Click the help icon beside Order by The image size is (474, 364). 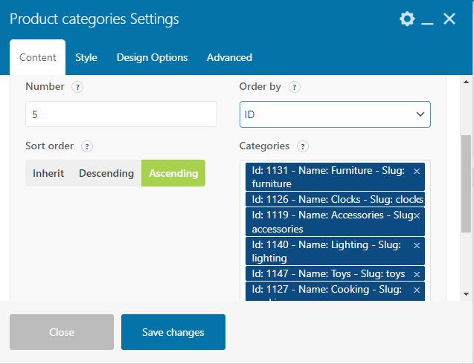(x=294, y=87)
